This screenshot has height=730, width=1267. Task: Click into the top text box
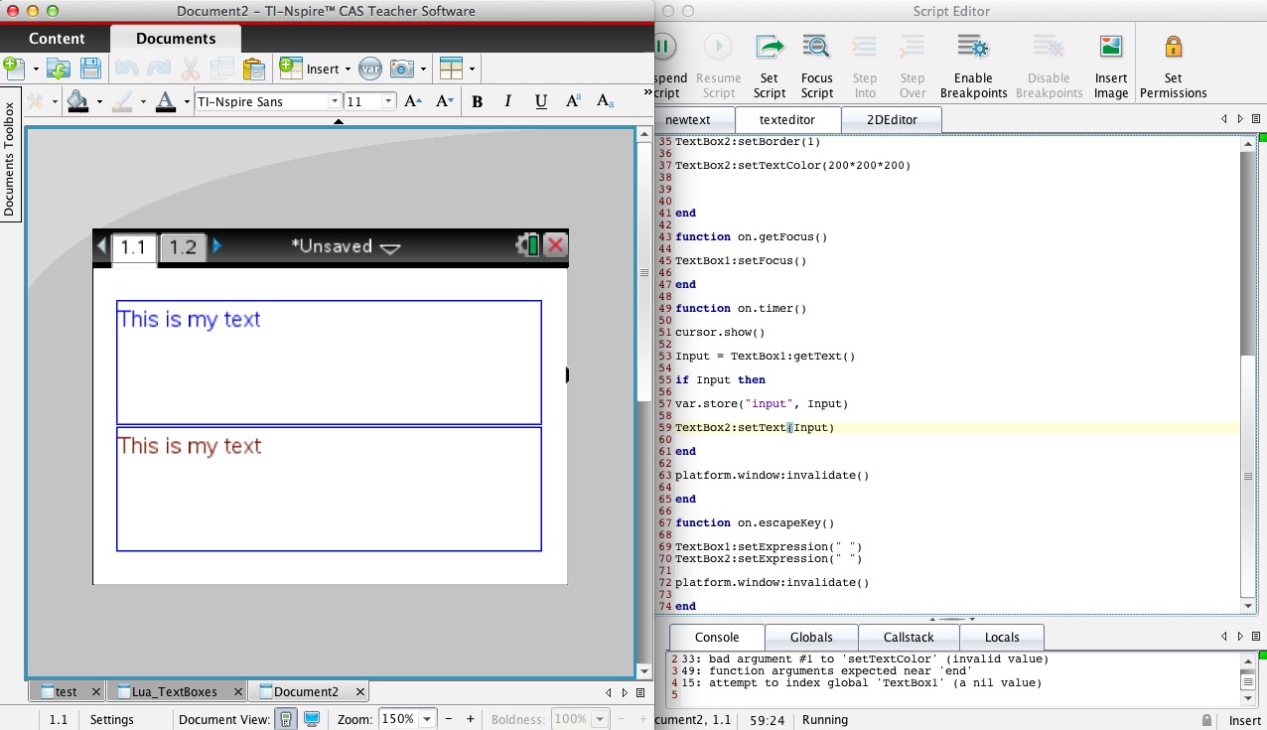pos(329,363)
